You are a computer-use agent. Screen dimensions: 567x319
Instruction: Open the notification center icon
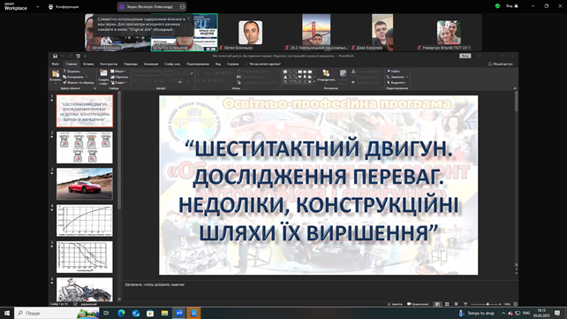click(x=557, y=313)
